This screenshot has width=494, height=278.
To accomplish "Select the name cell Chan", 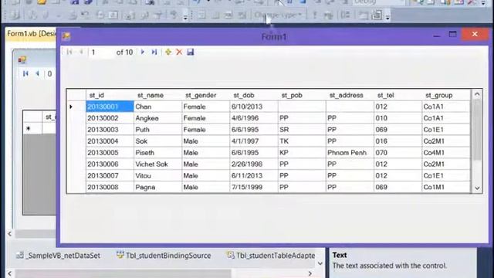I will point(157,107).
